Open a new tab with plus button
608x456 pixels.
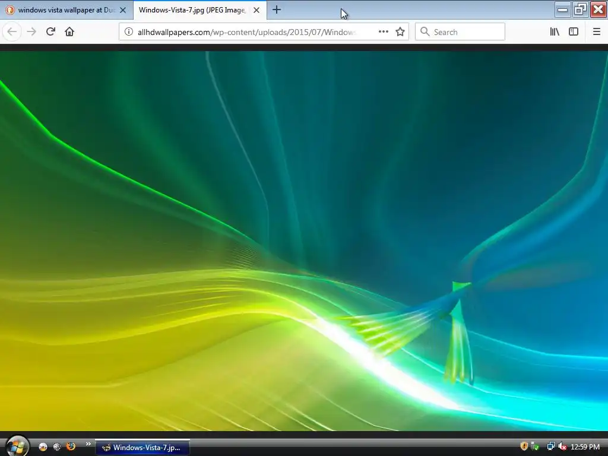click(x=277, y=10)
